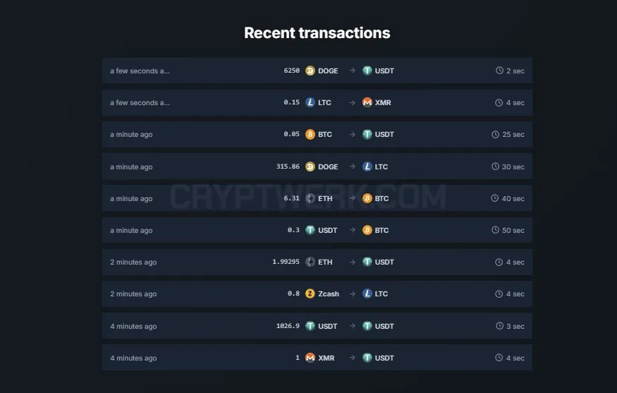Click the XMR icon next to LTC swap
The image size is (617, 393).
click(367, 102)
